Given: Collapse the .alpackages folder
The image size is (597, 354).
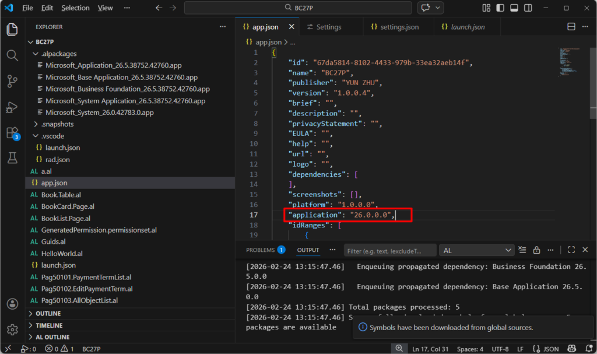Looking at the screenshot, I should [x=58, y=54].
